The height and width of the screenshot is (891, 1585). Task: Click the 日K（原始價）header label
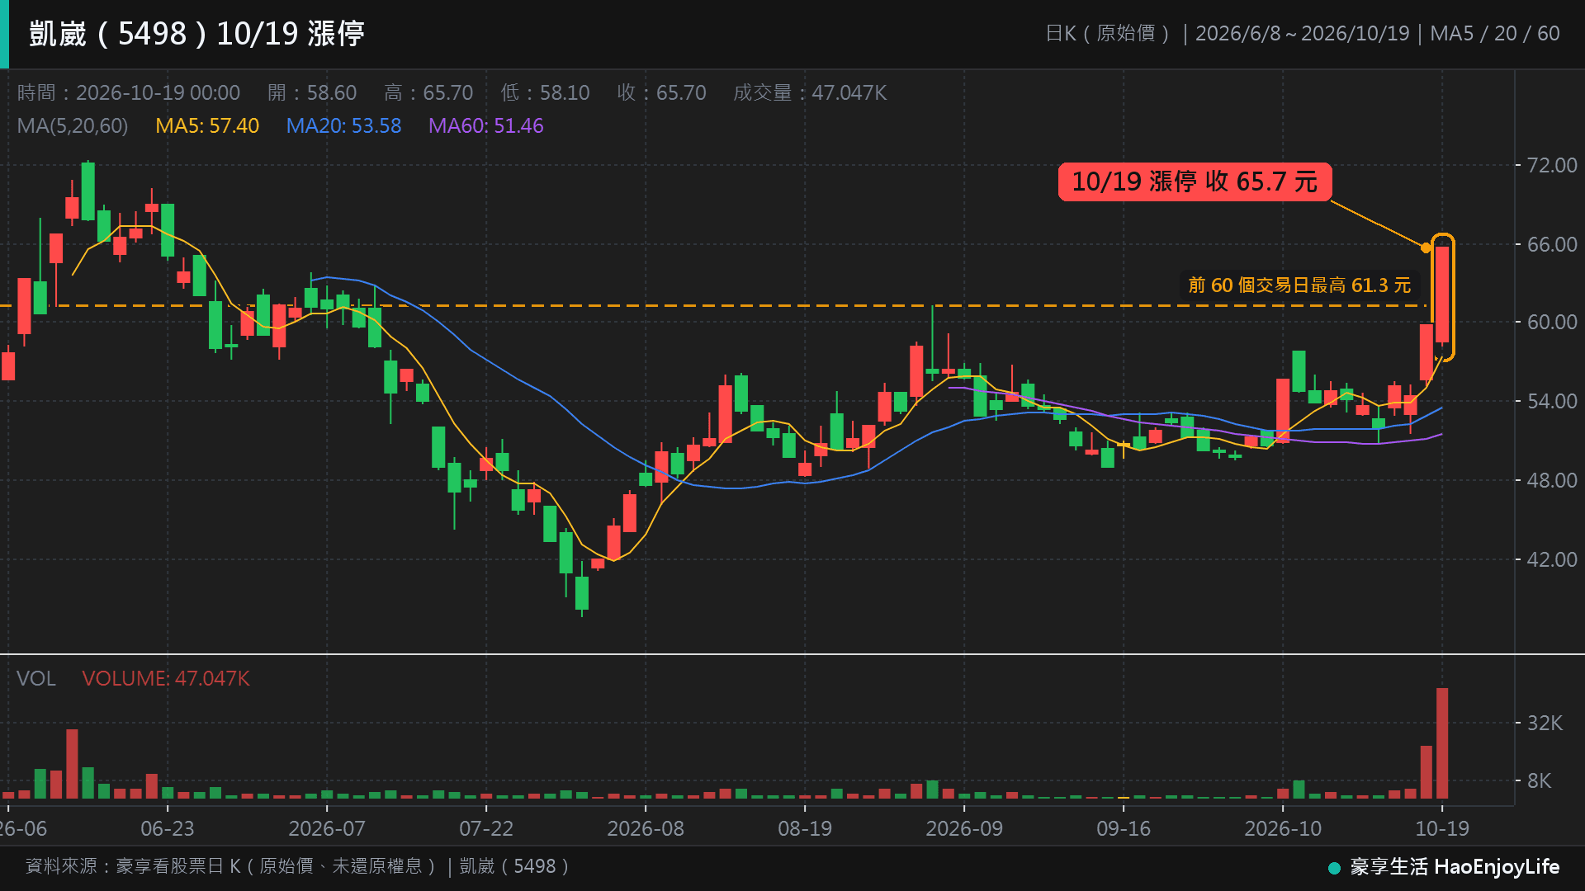coord(1108,33)
